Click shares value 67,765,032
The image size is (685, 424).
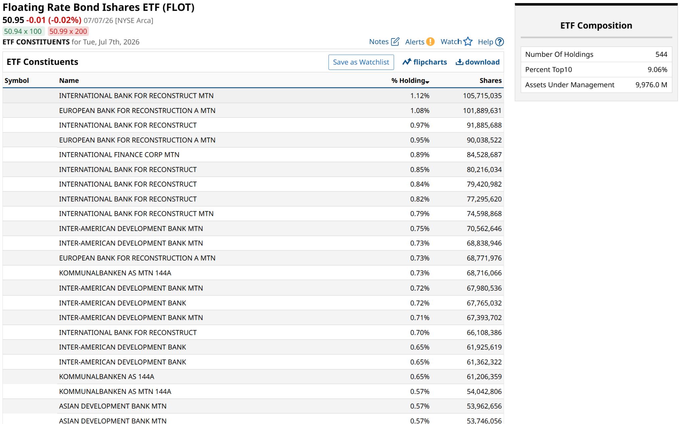pos(484,303)
